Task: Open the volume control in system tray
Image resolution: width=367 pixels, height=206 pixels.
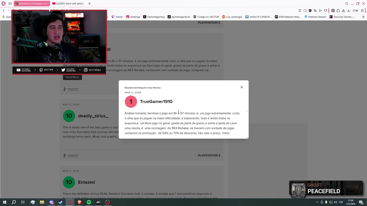Action: tap(335, 202)
